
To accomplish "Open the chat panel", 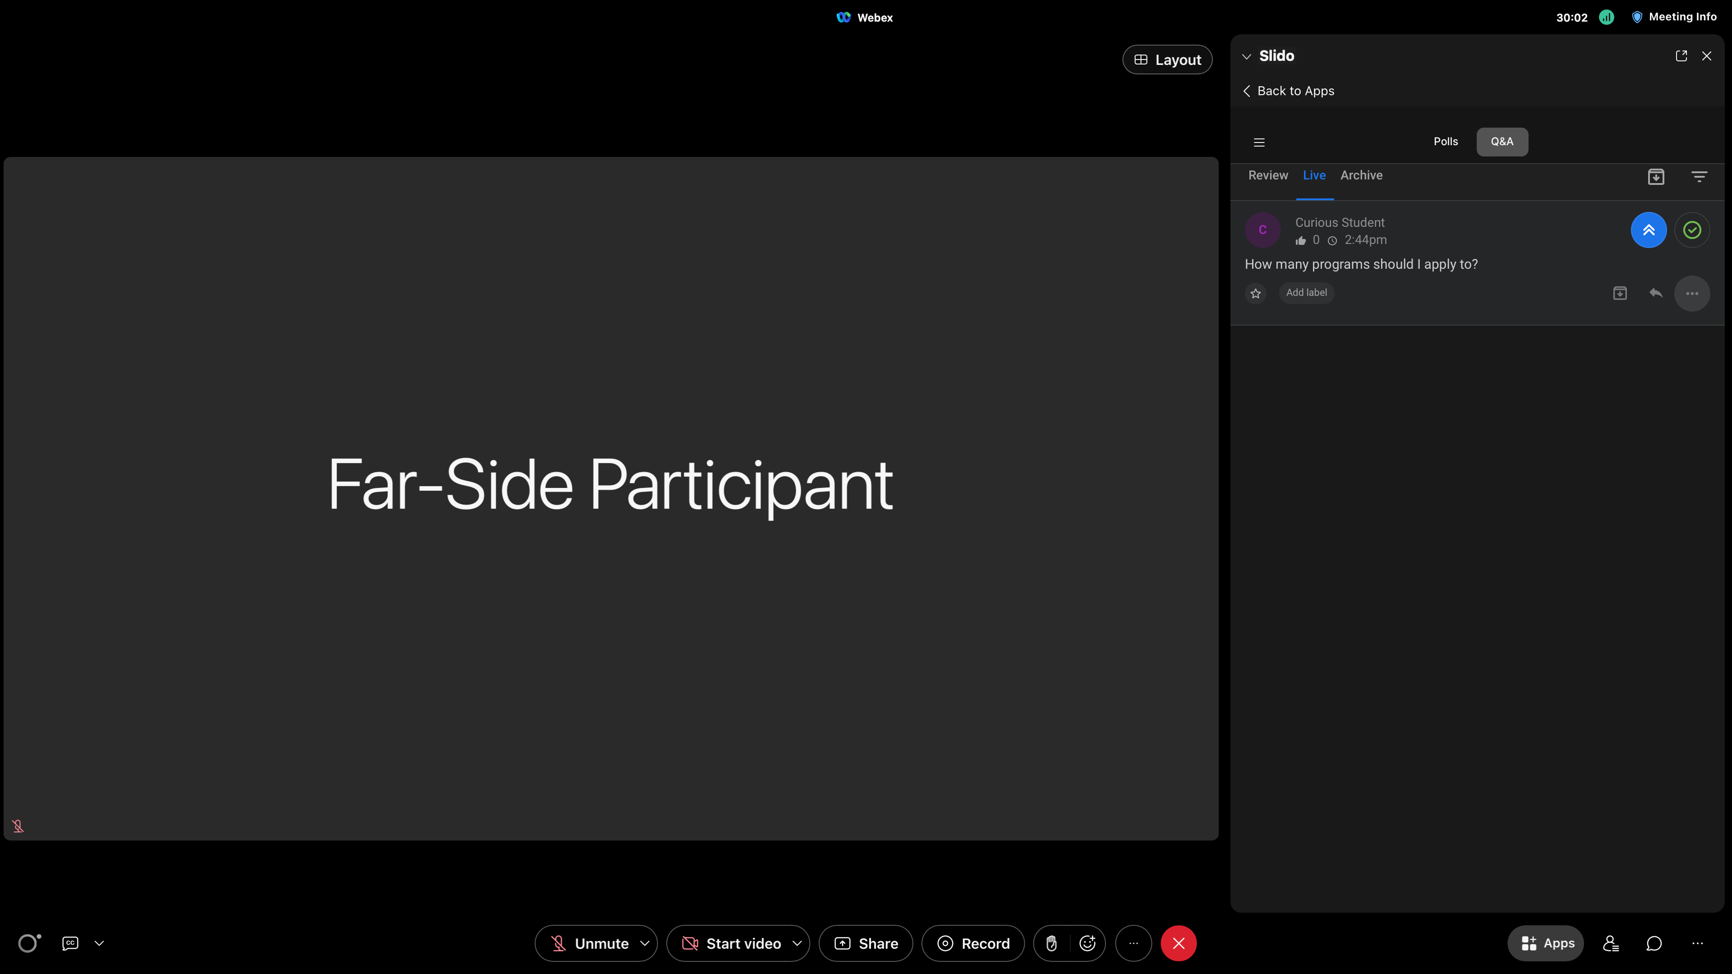I will (x=1654, y=943).
